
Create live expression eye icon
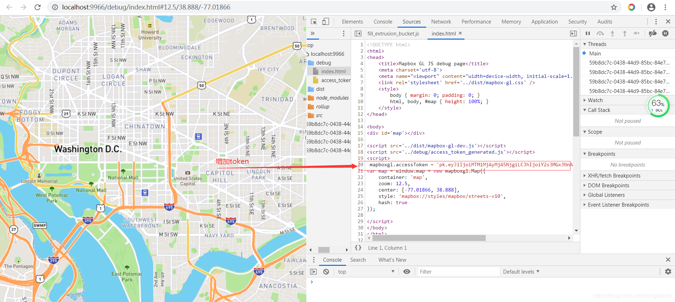coord(407,272)
